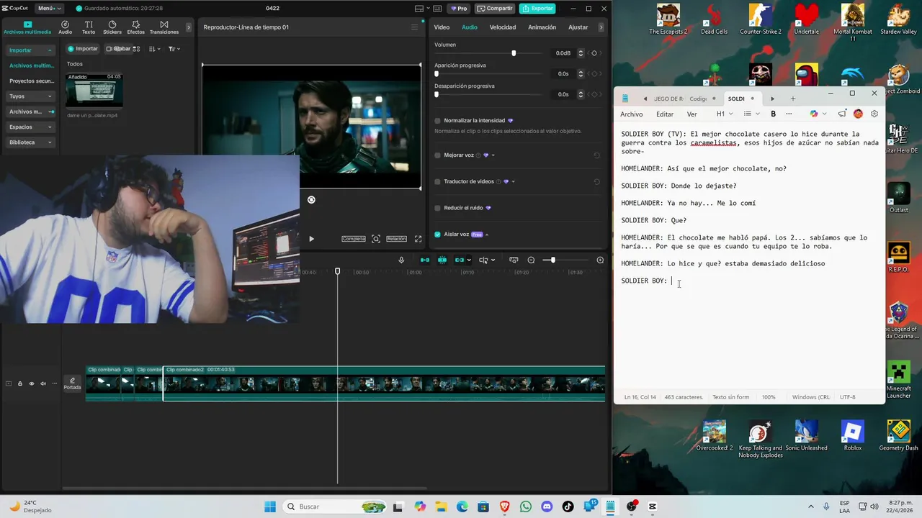Open Notepad Editar menu
922x518 pixels.
tap(665, 114)
